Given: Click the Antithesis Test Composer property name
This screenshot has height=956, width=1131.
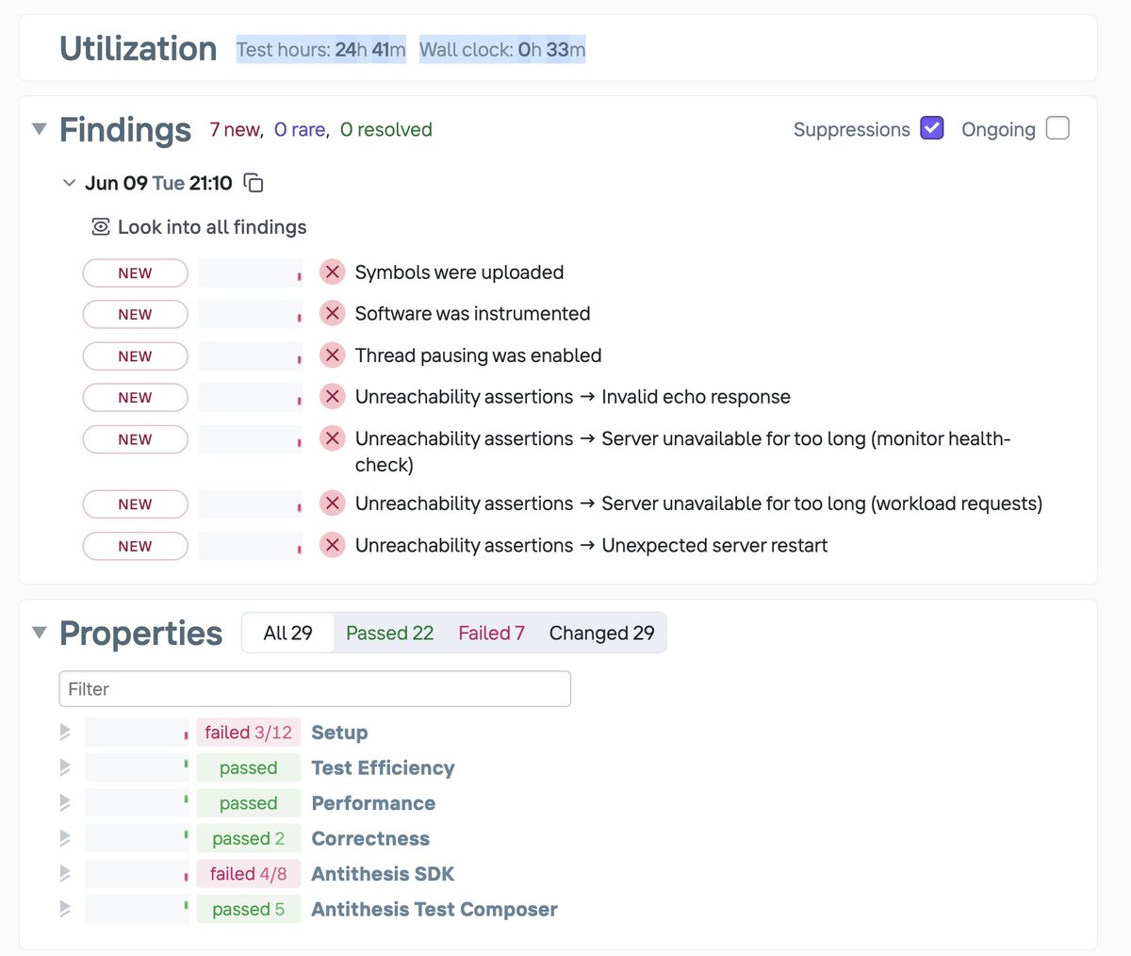Looking at the screenshot, I should (x=434, y=909).
